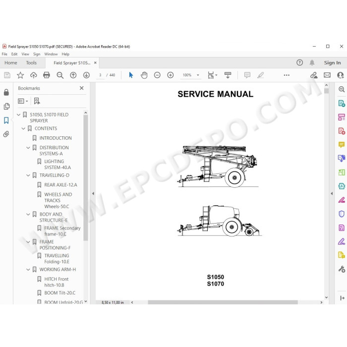Image resolution: width=347 pixels, height=347 pixels.
Task: Add a comment with speech bubble icon
Action: coord(247,75)
